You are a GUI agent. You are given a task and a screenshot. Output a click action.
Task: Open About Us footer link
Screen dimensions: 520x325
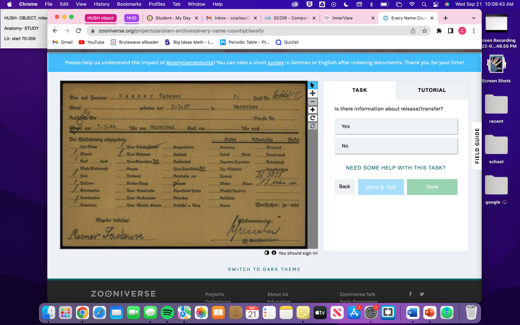[x=277, y=294]
